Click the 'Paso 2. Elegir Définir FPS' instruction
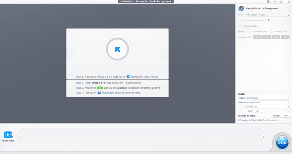Image resolution: width=292 pixels, height=154 pixels. (x=108, y=83)
